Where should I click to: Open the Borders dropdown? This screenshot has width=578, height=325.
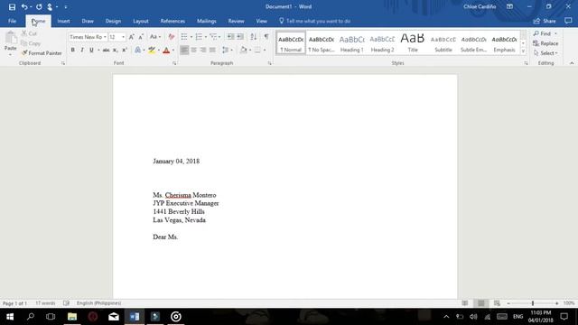(x=265, y=51)
